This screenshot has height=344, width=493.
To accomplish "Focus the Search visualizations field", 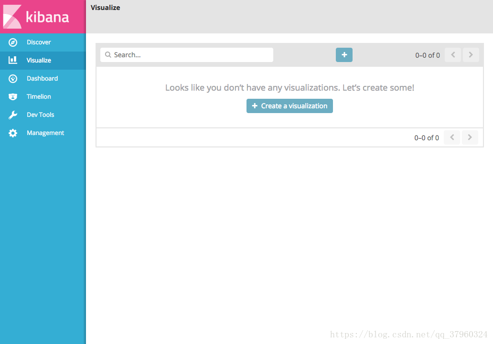I will [x=187, y=55].
